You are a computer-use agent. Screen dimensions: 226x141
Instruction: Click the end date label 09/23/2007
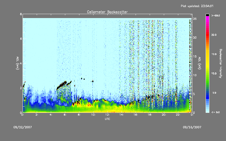192,127
